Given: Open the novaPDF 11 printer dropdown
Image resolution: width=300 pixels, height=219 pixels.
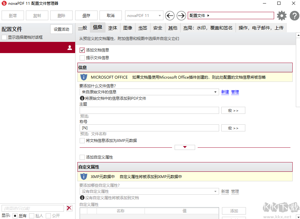Looking at the screenshot, I should tap(144, 15).
